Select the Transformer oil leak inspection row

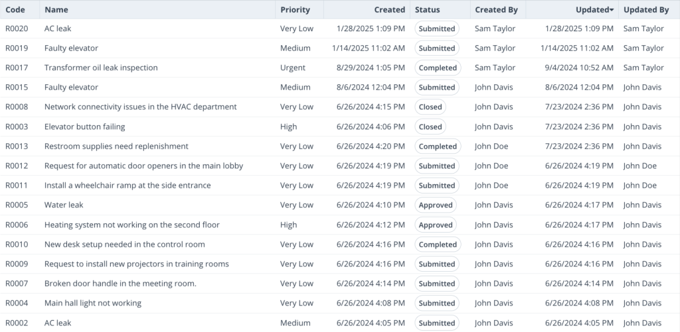(101, 68)
